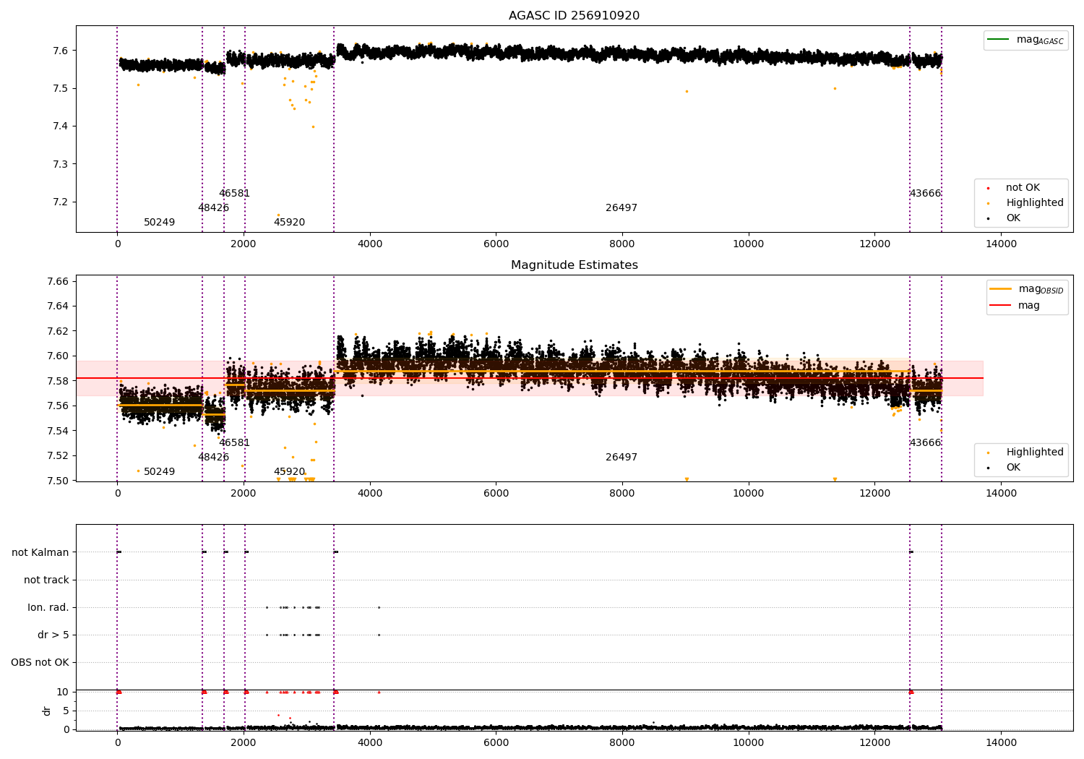
Task: Click 'OK' legend entry in AGASC plot
Action: [x=1012, y=218]
